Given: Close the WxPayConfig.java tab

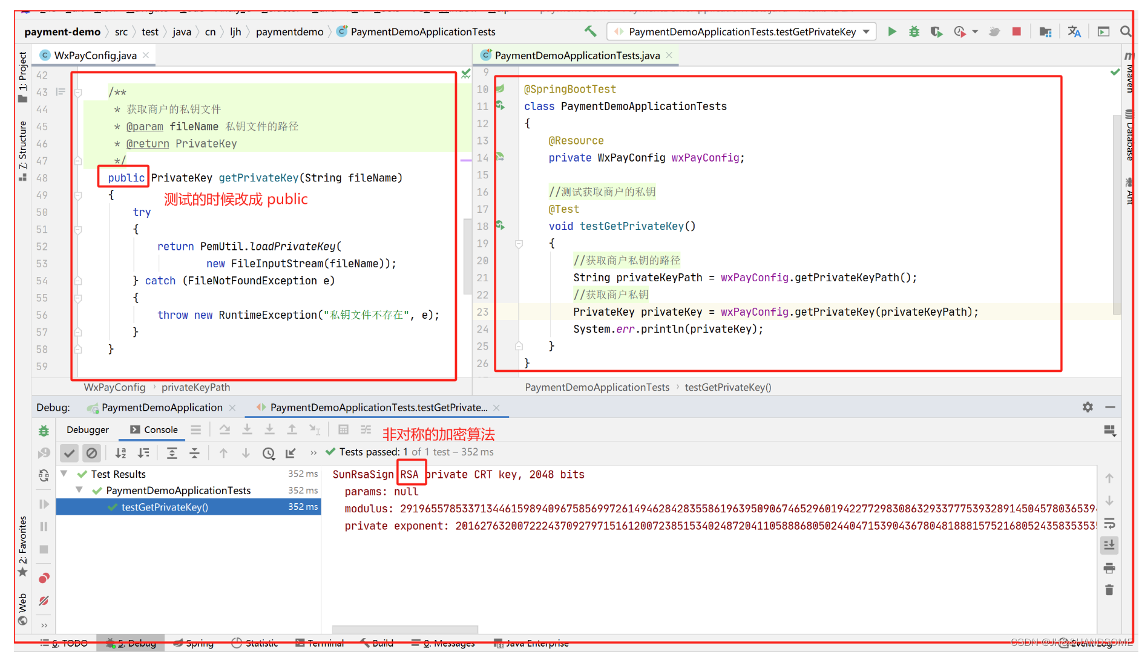Looking at the screenshot, I should 146,55.
